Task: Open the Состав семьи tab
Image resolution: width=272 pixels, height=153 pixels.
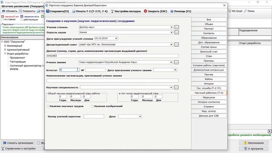Action: 209,47
